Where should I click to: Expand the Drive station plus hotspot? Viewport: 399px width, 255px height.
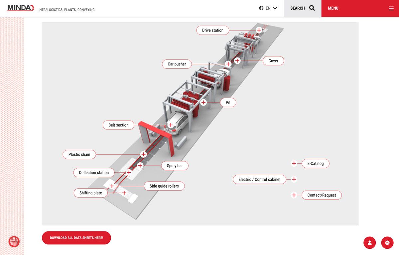pyautogui.click(x=259, y=30)
